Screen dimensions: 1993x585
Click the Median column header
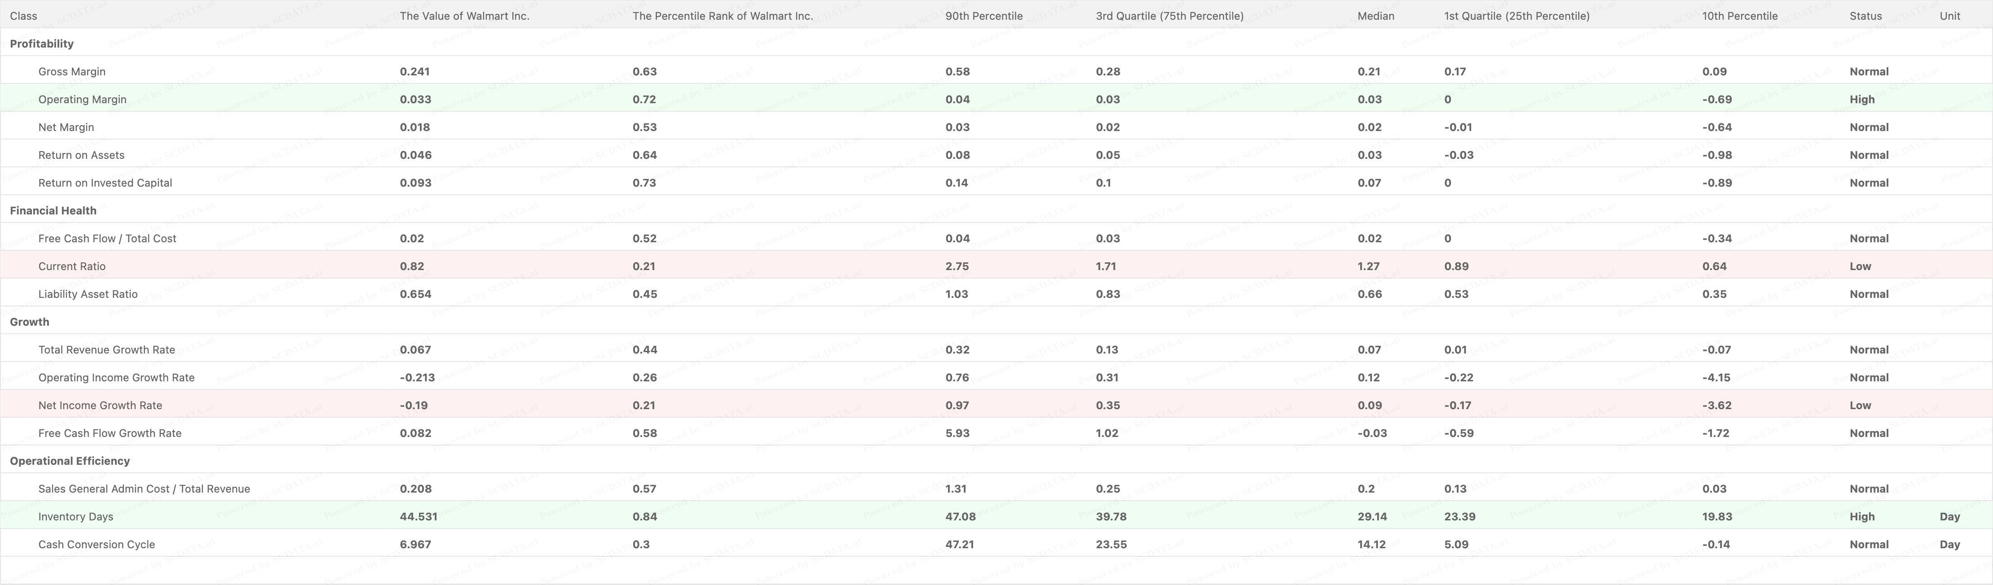tap(1376, 15)
